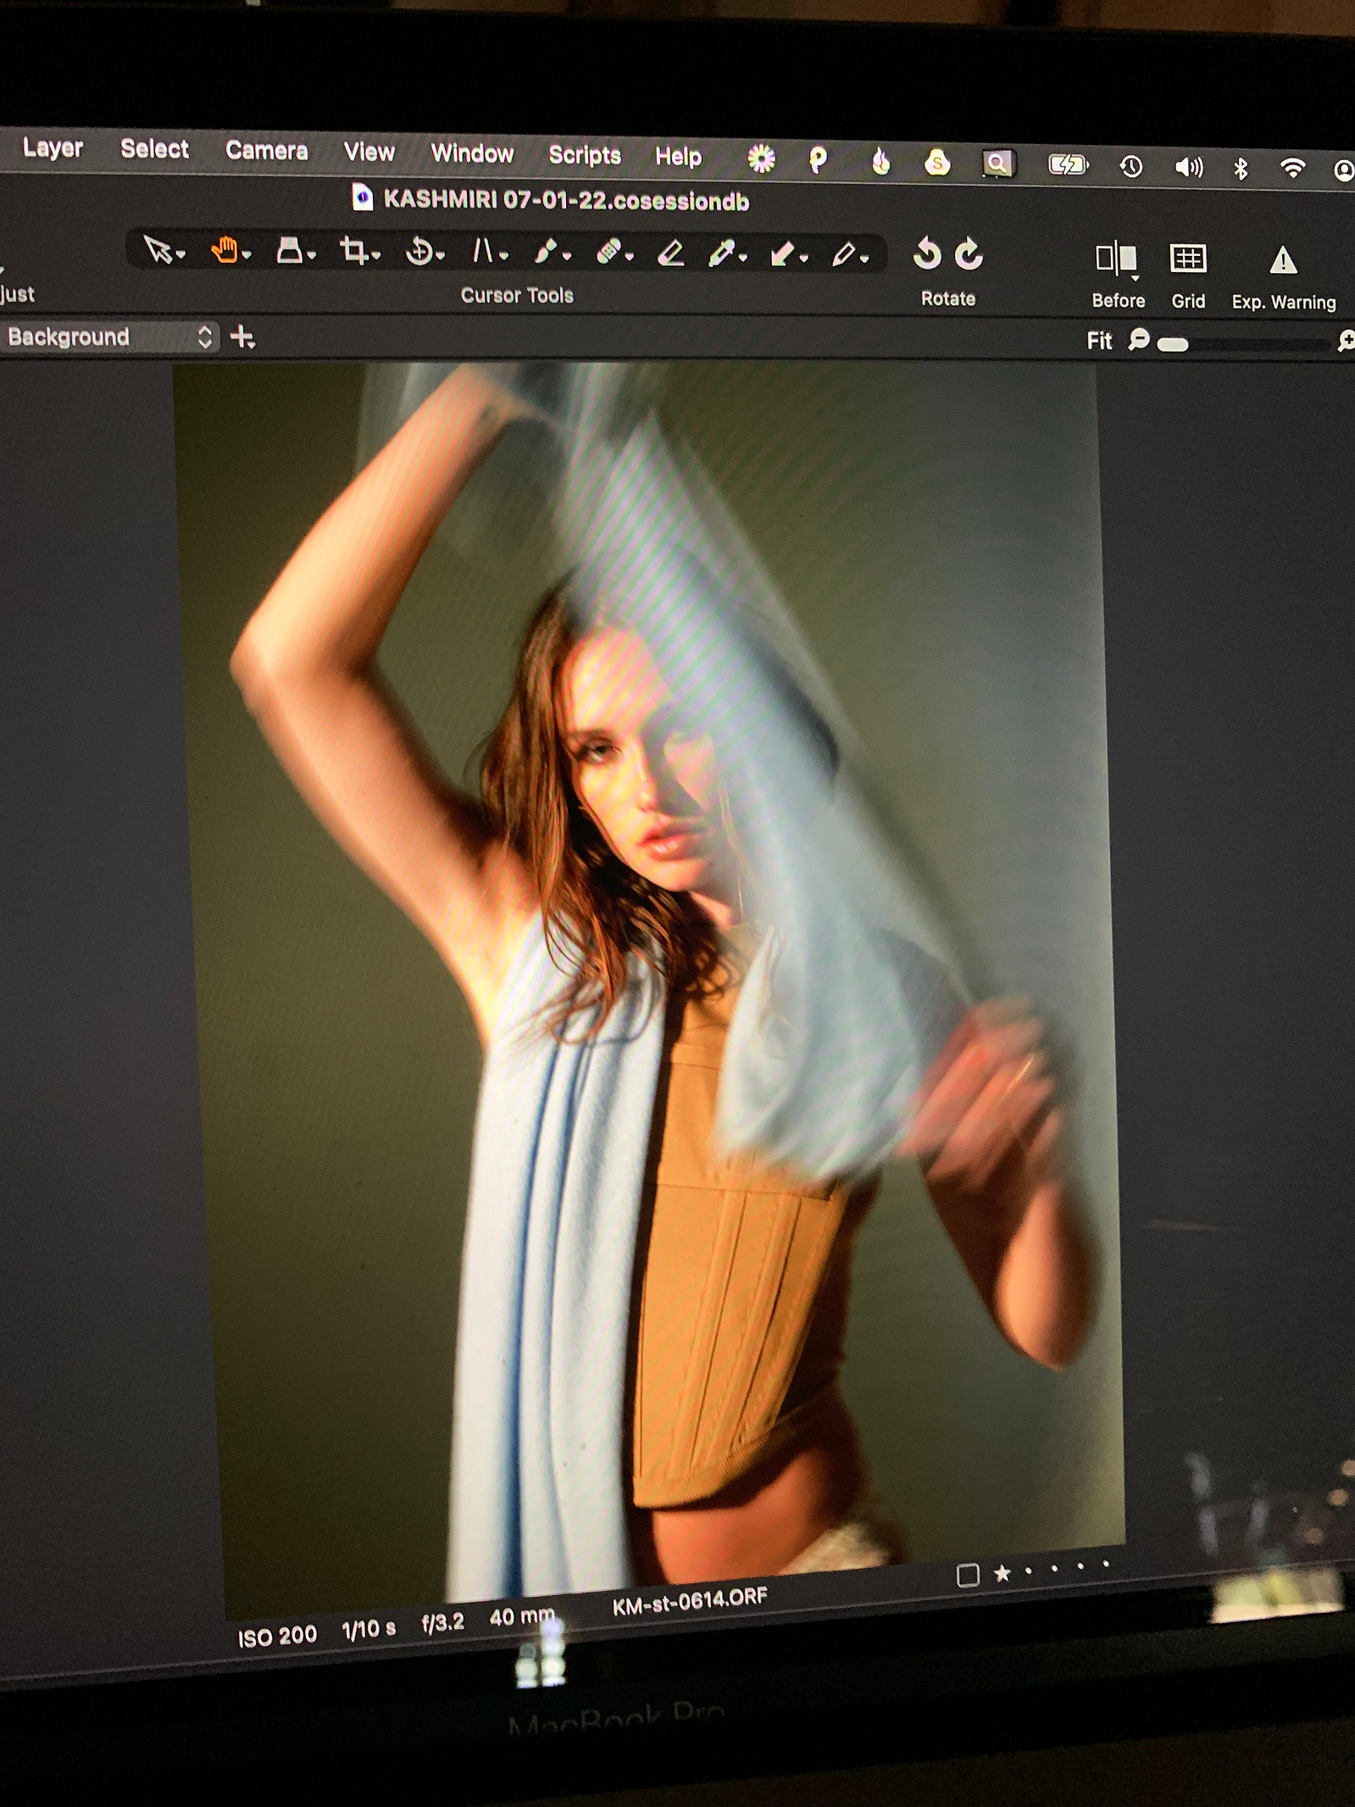Click file name KM-st-0614.ORF
This screenshot has width=1355, height=1807.
click(x=690, y=1601)
